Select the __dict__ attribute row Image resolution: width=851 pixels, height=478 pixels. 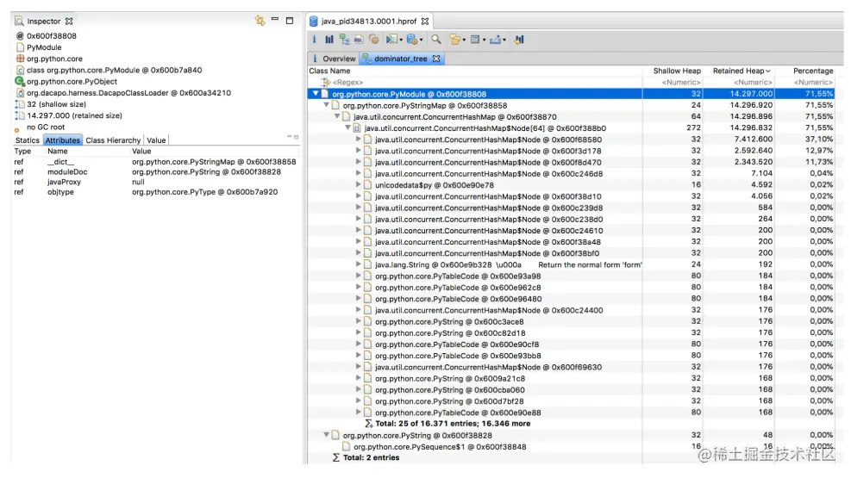(156, 162)
